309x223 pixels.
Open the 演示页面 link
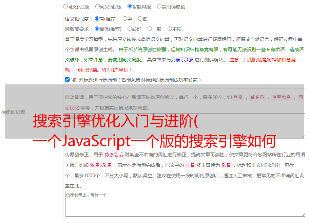[185, 60]
